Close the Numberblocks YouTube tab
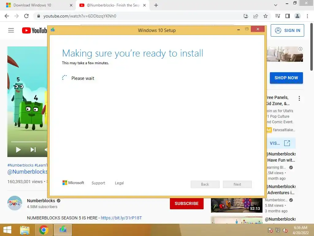Screen dimensions: 314x236 click(144, 5)
